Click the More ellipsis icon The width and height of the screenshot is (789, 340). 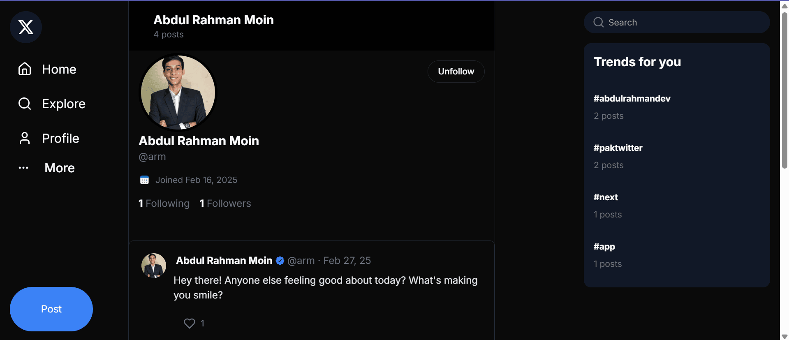tap(23, 168)
